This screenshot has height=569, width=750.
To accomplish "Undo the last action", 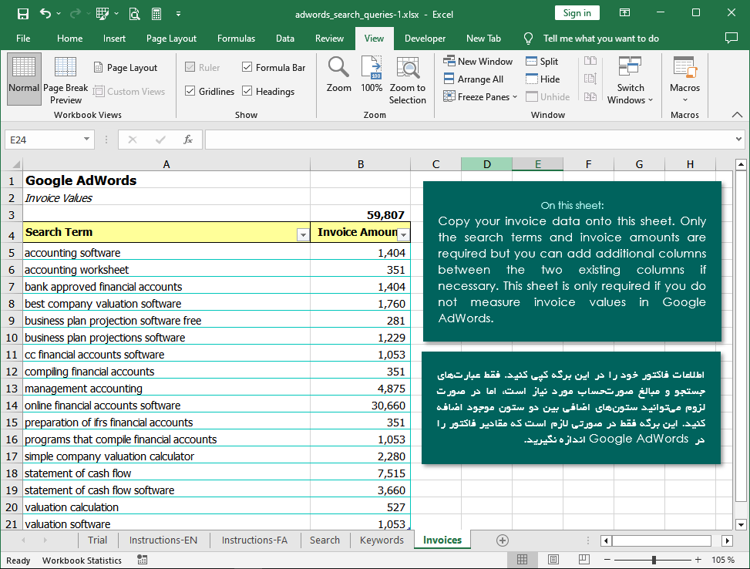I will [45, 14].
